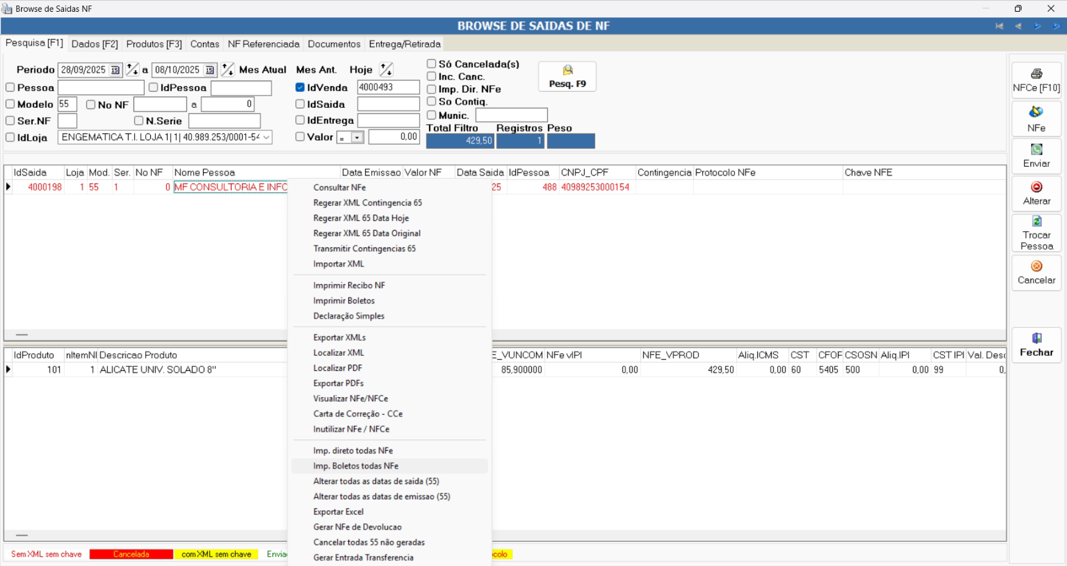Image resolution: width=1067 pixels, height=566 pixels.
Task: Choose Exportar Excel in context menu
Action: click(x=338, y=511)
